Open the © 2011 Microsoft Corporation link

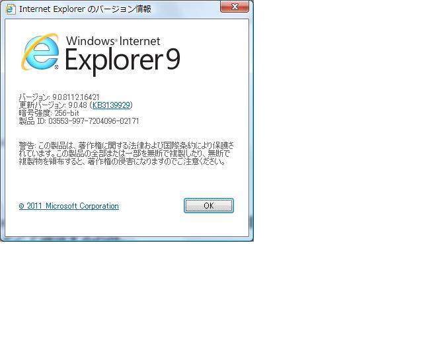[x=69, y=206]
